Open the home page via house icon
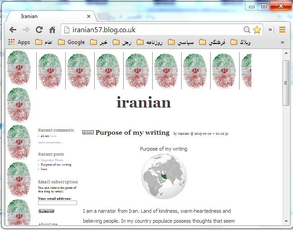The height and width of the screenshot is (230, 293). pyautogui.click(x=53, y=29)
